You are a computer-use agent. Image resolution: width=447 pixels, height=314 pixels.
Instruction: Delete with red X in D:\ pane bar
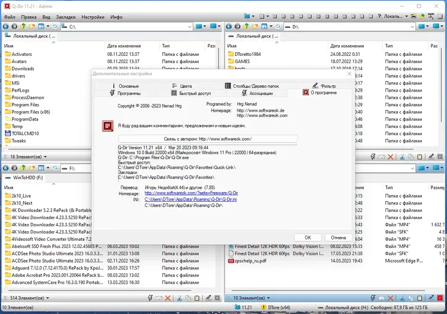(391, 156)
